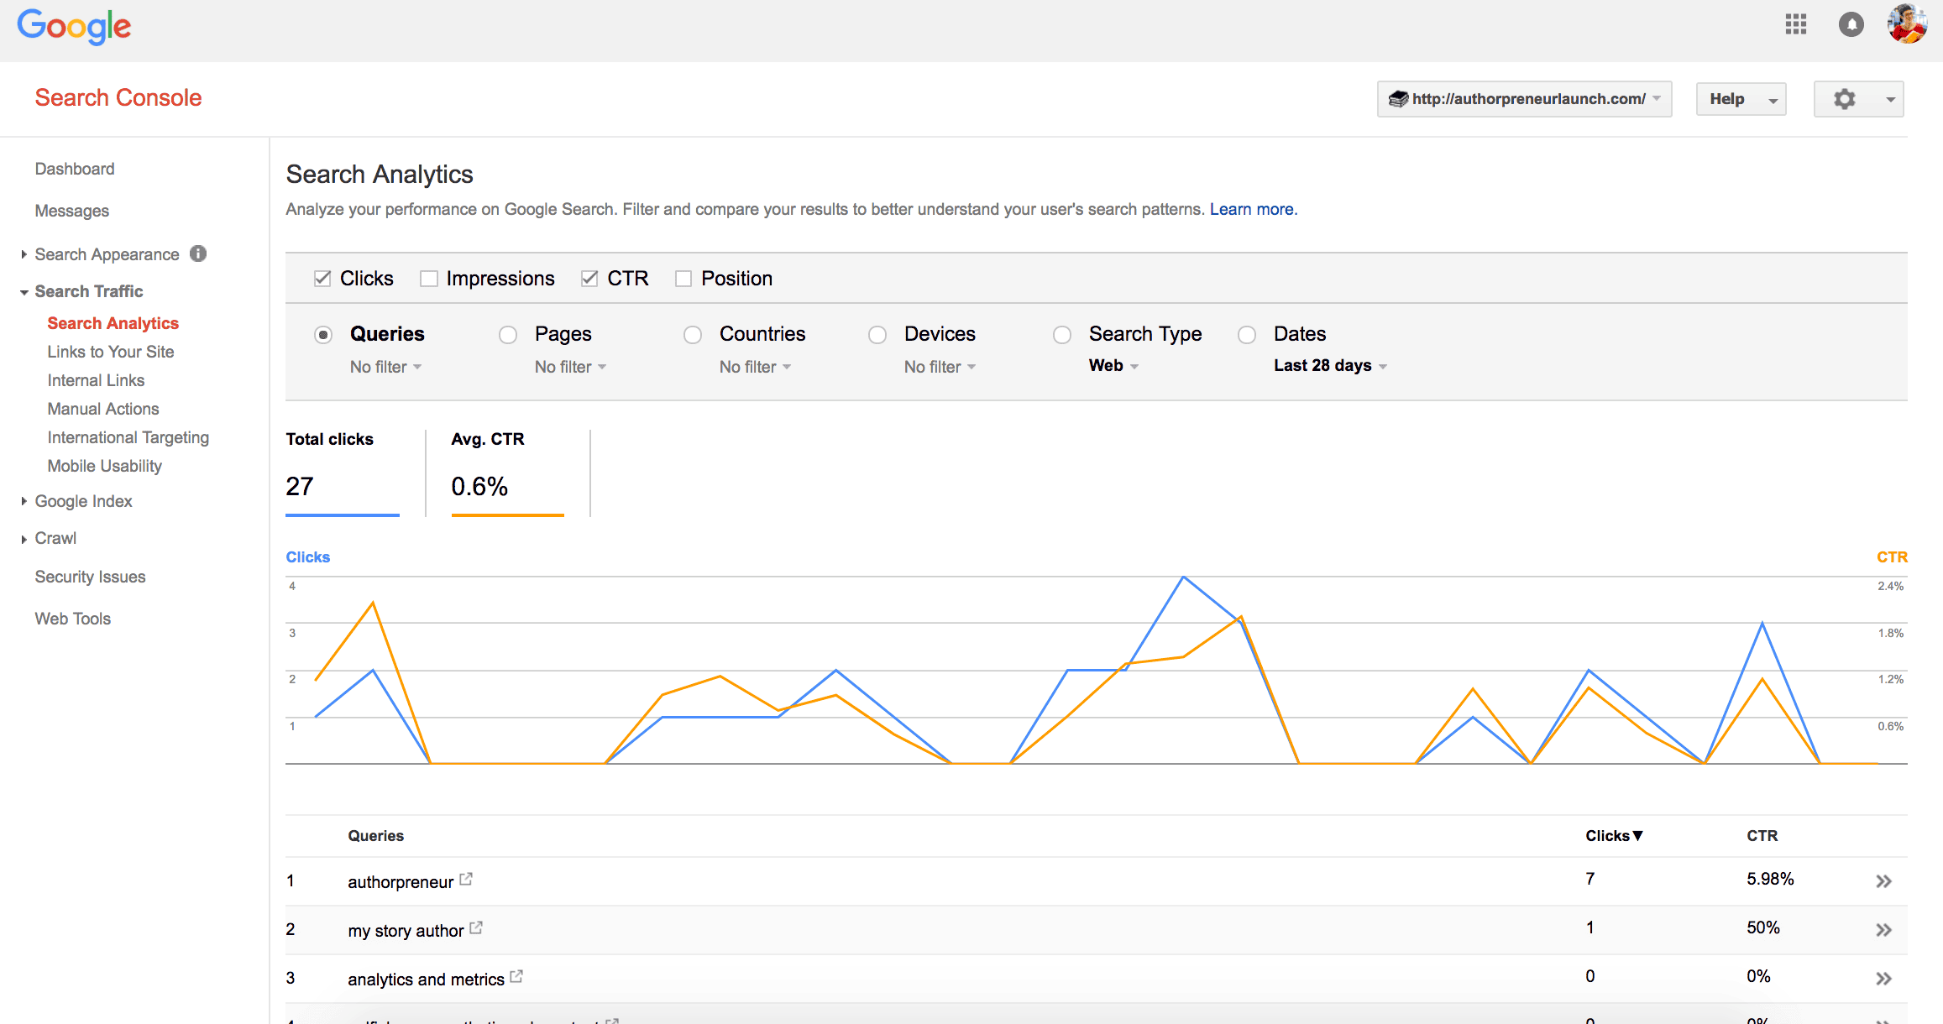Click the Total clicks 27 summary
1943x1024 pixels.
[343, 473]
